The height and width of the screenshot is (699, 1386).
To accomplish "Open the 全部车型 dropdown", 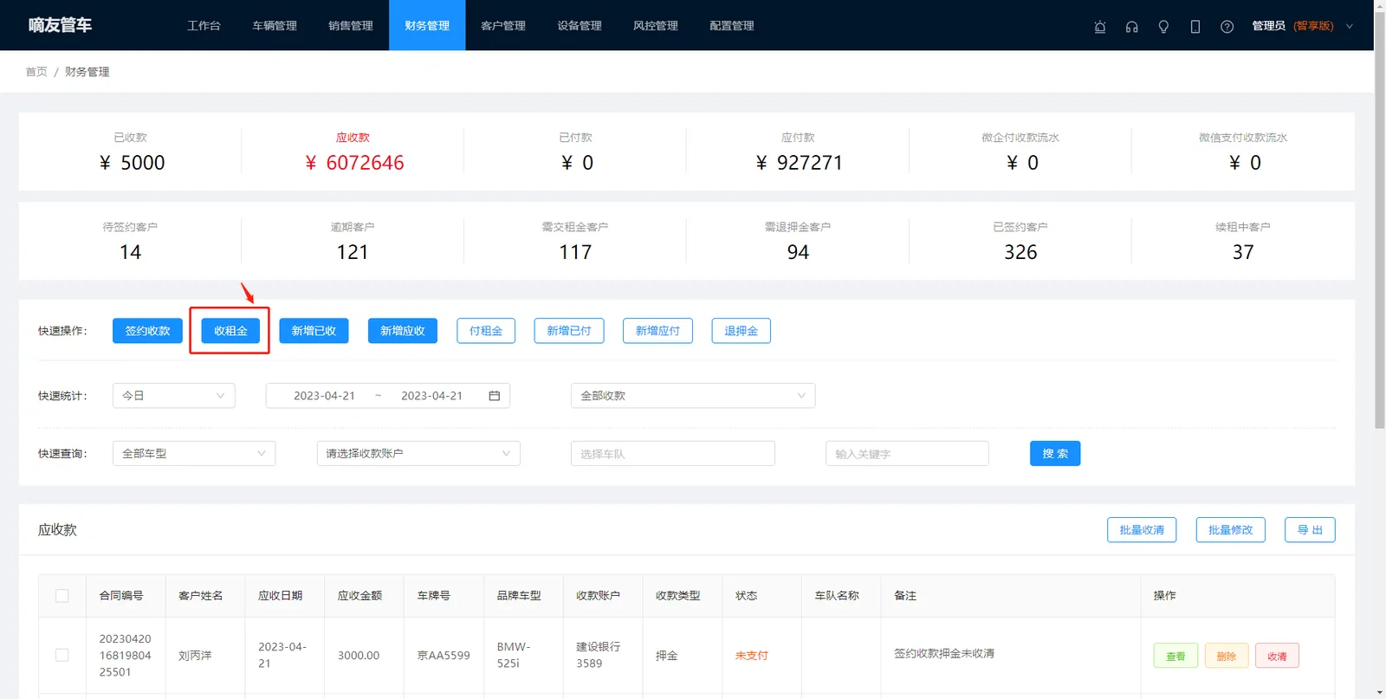I will (194, 454).
